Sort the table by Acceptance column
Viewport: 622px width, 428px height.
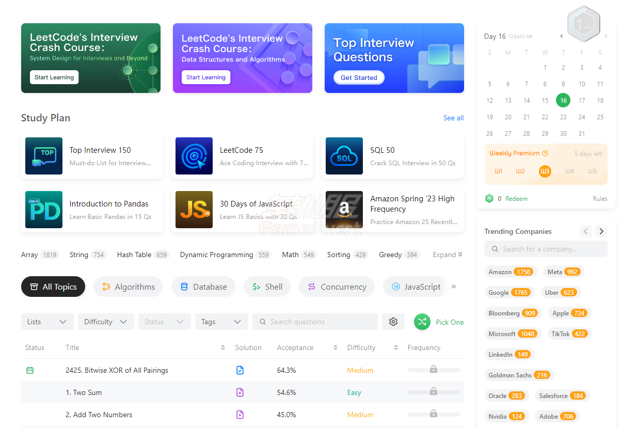click(336, 347)
